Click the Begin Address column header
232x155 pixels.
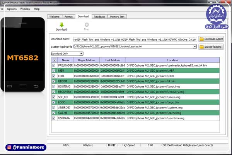(x=87, y=60)
